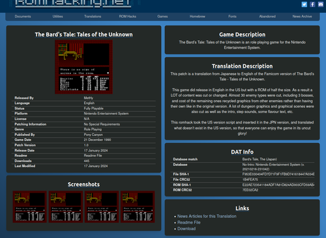This screenshot has width=326, height=238.
Task: Open the Twitter social icon
Action: click(x=304, y=5)
